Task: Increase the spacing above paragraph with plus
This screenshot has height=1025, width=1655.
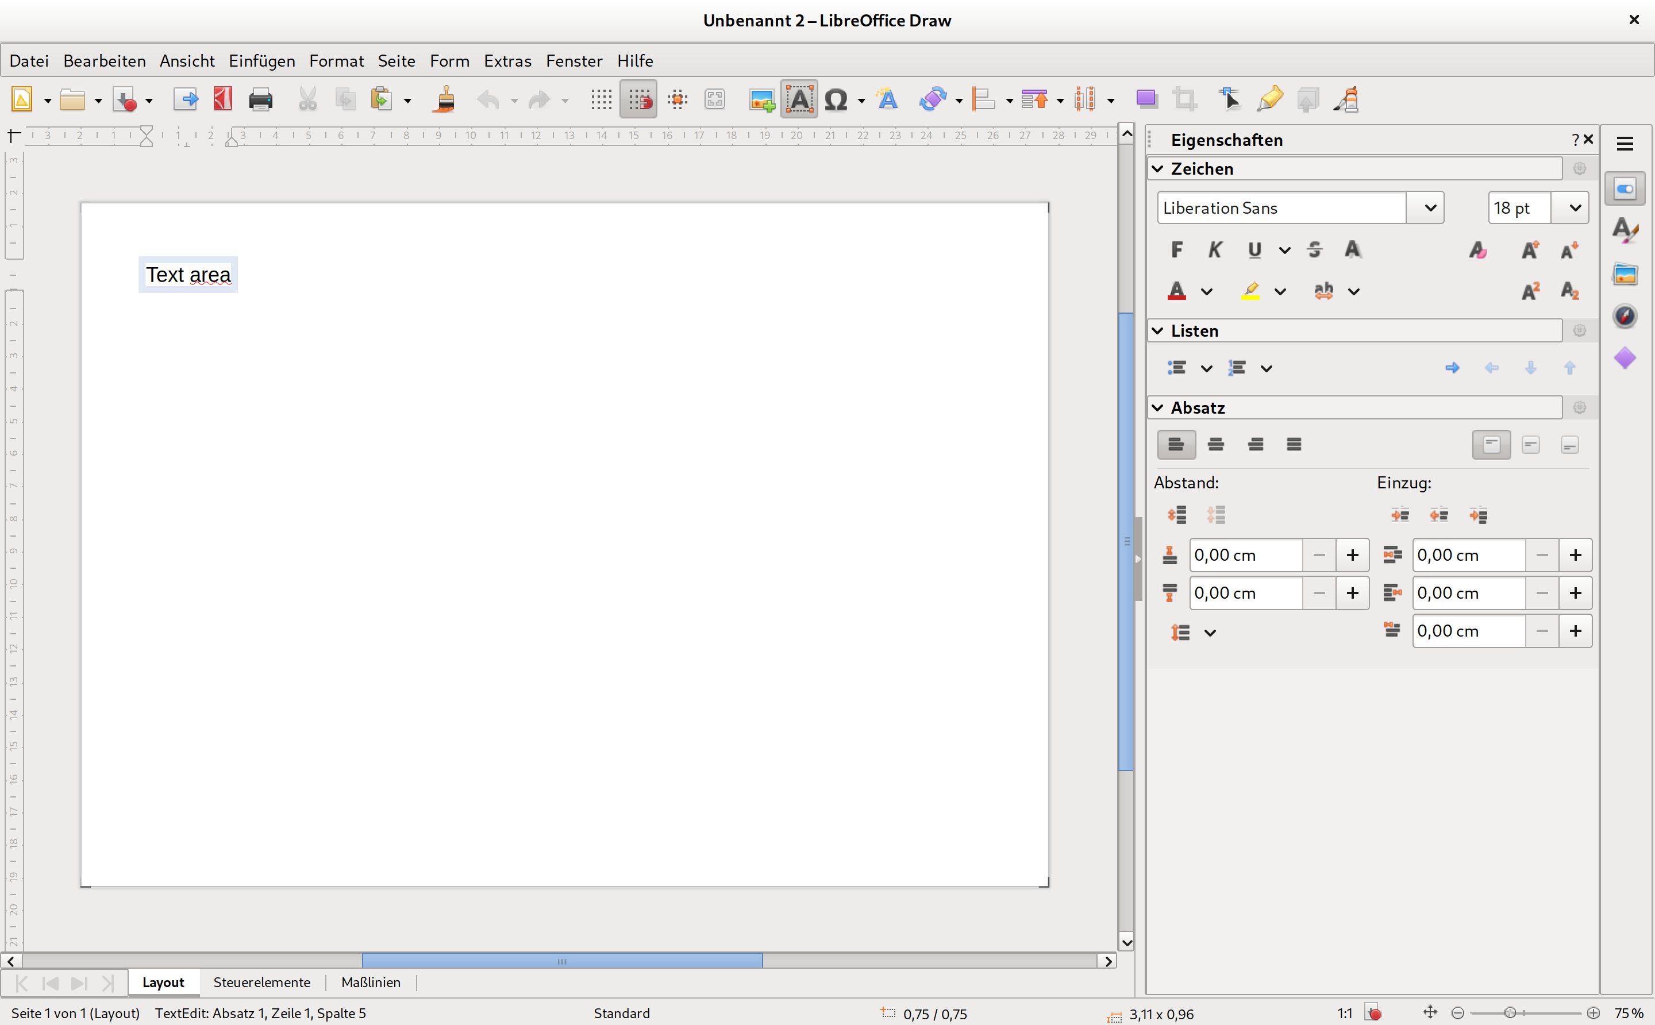Action: tap(1353, 555)
